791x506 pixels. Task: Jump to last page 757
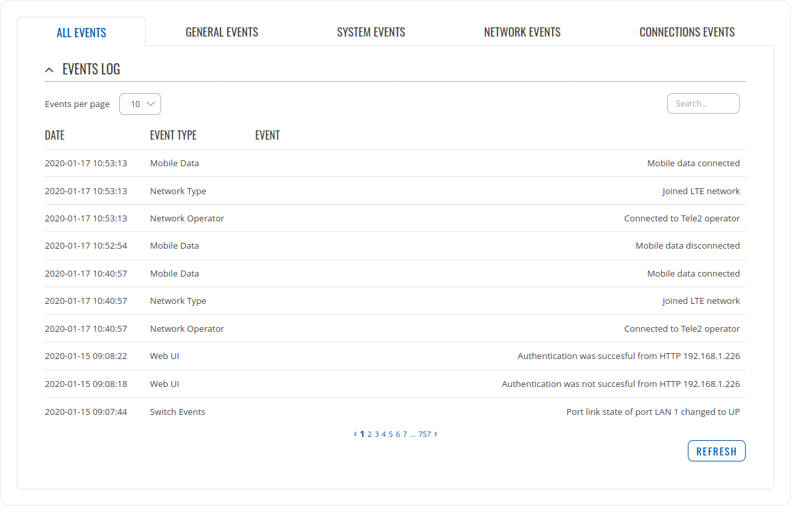coord(424,434)
